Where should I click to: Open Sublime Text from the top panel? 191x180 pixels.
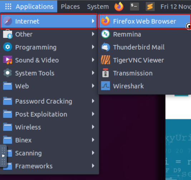tap(150, 6)
